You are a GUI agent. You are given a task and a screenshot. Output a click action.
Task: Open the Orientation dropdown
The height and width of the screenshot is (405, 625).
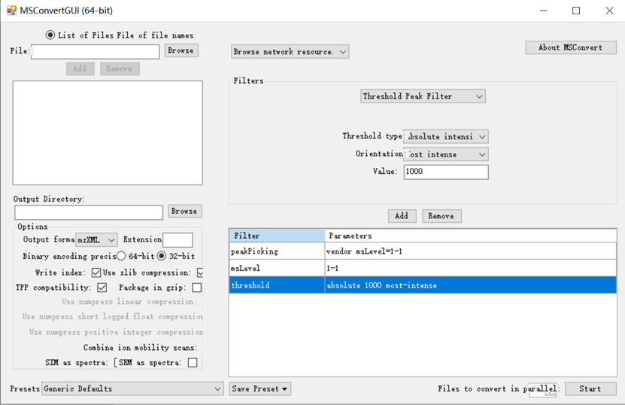tap(446, 154)
